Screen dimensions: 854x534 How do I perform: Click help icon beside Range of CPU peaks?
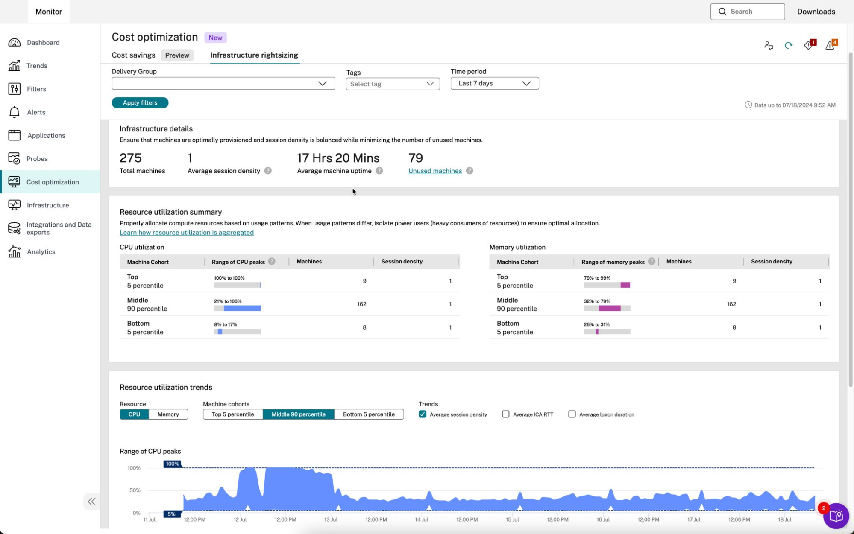272,262
